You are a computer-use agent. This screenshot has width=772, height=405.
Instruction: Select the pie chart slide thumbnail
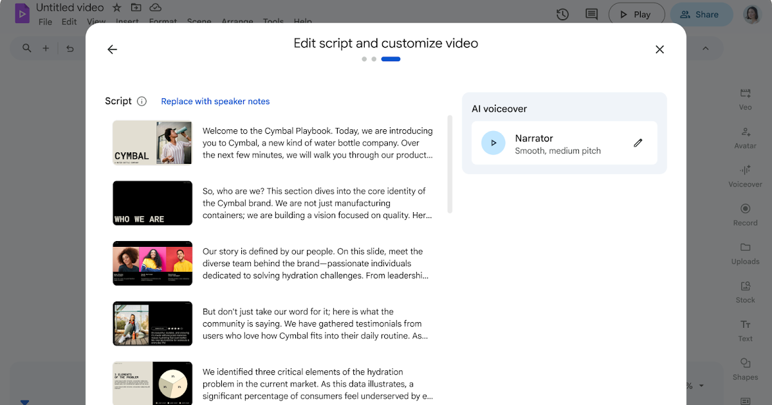click(x=152, y=383)
